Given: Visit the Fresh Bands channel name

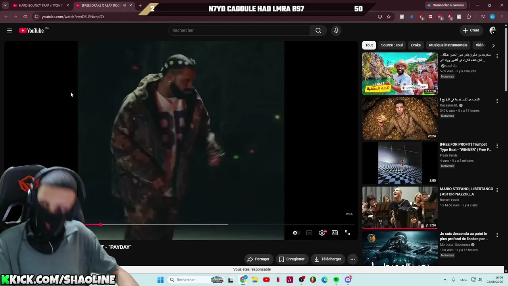Looking at the screenshot, I should (448, 155).
